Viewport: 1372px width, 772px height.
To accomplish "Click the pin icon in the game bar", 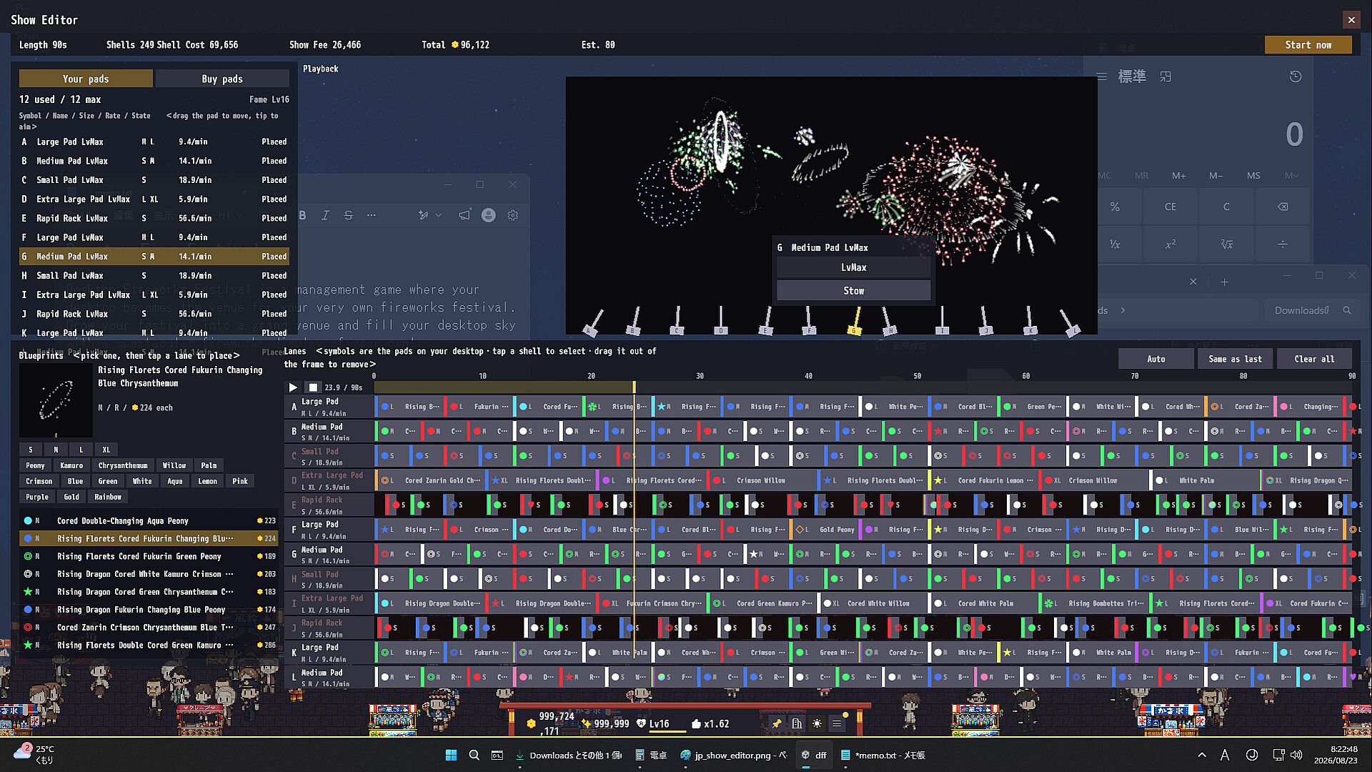I will point(777,723).
